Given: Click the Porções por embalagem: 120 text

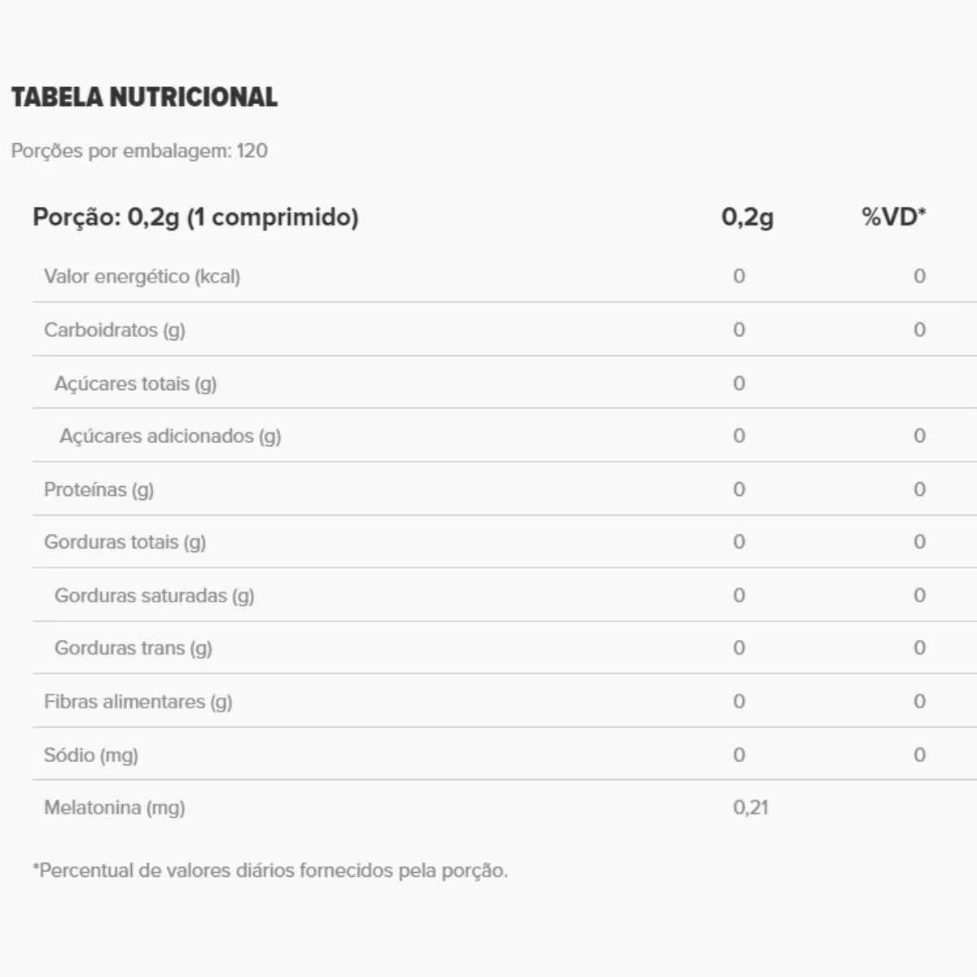Looking at the screenshot, I should pos(139,151).
